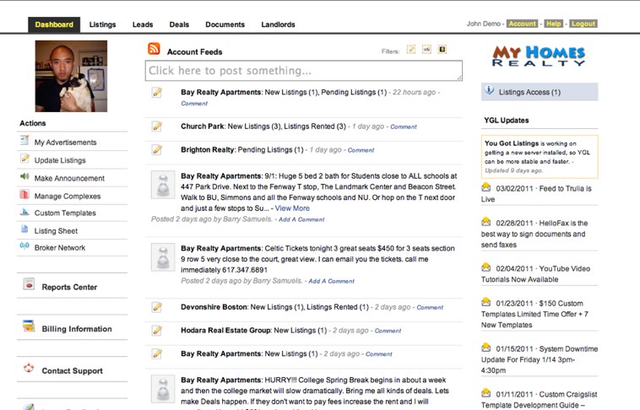This screenshot has height=410, width=640.
Task: Click envelope icon for System Downtime update
Action: (485, 348)
